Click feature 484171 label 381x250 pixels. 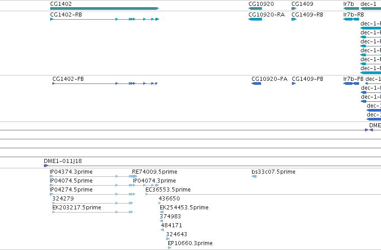[x=171, y=225]
